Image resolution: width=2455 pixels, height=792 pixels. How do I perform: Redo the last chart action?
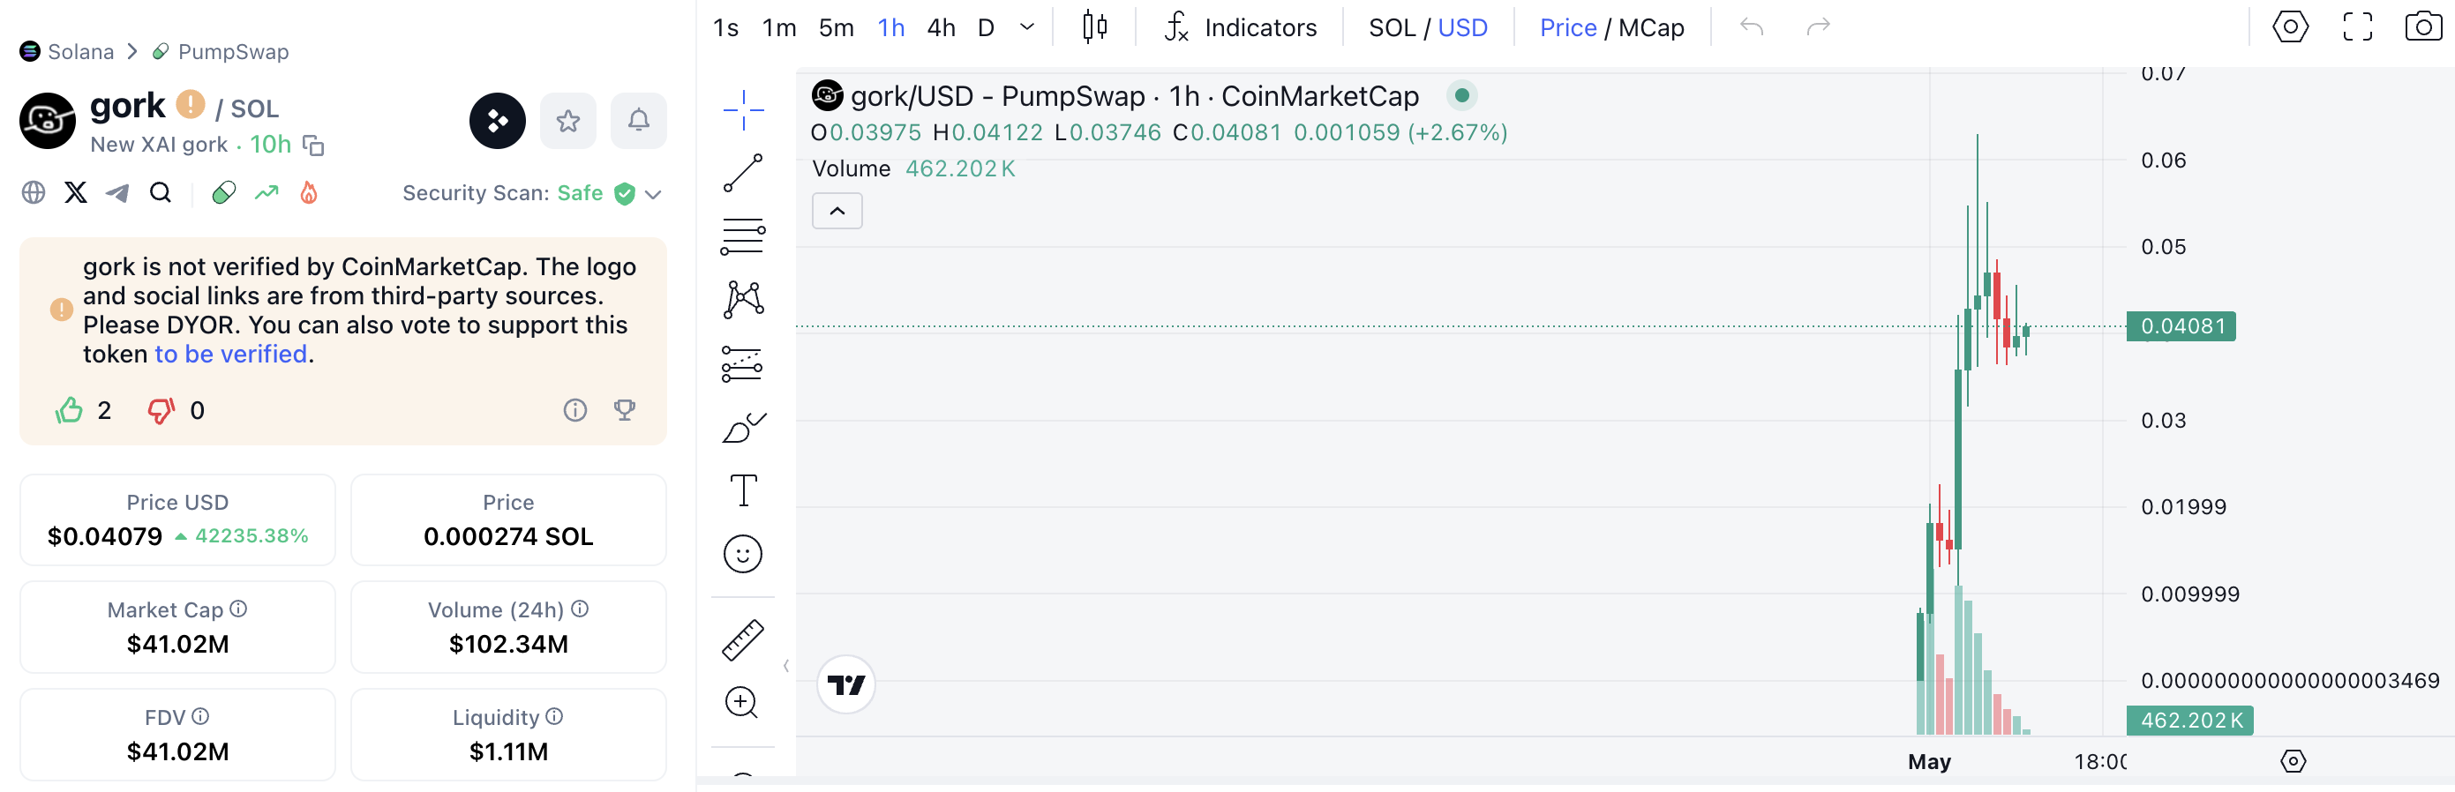(x=1819, y=26)
